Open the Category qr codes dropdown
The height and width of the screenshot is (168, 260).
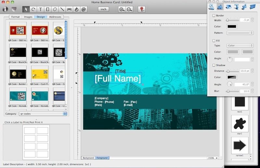tap(43, 114)
